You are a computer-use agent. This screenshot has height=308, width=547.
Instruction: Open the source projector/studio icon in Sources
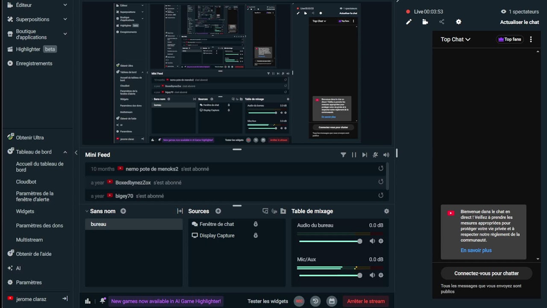point(265,211)
